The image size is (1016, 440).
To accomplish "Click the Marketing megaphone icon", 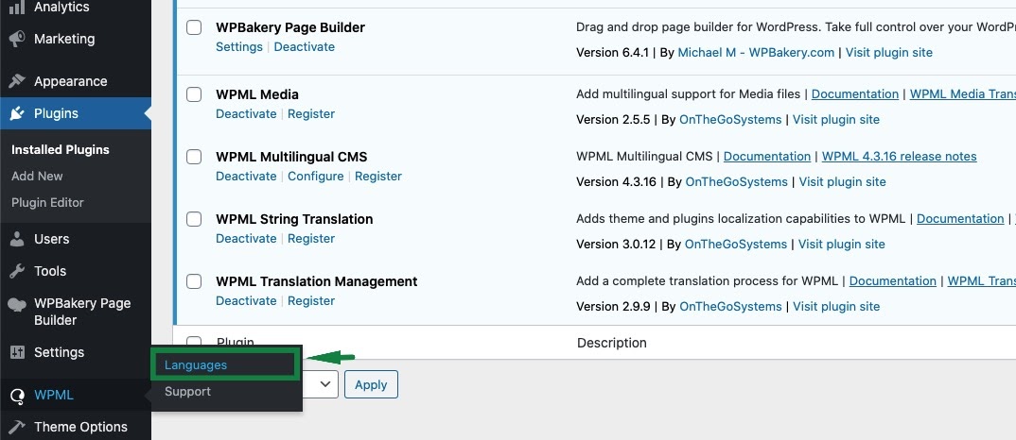I will coord(17,40).
